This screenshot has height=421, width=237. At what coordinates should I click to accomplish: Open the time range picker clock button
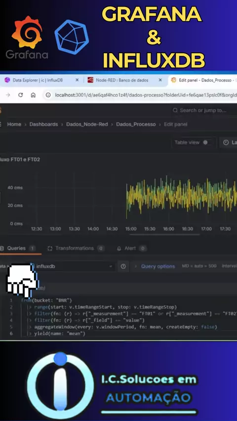[229, 142]
